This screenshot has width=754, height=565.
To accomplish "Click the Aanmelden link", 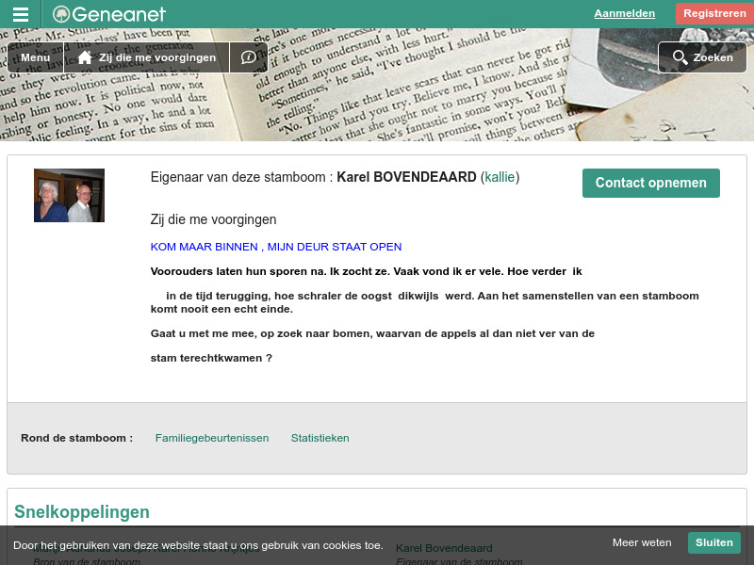I will [x=624, y=13].
